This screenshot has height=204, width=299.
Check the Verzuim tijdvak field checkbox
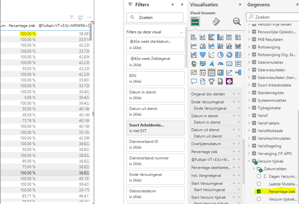click(259, 199)
